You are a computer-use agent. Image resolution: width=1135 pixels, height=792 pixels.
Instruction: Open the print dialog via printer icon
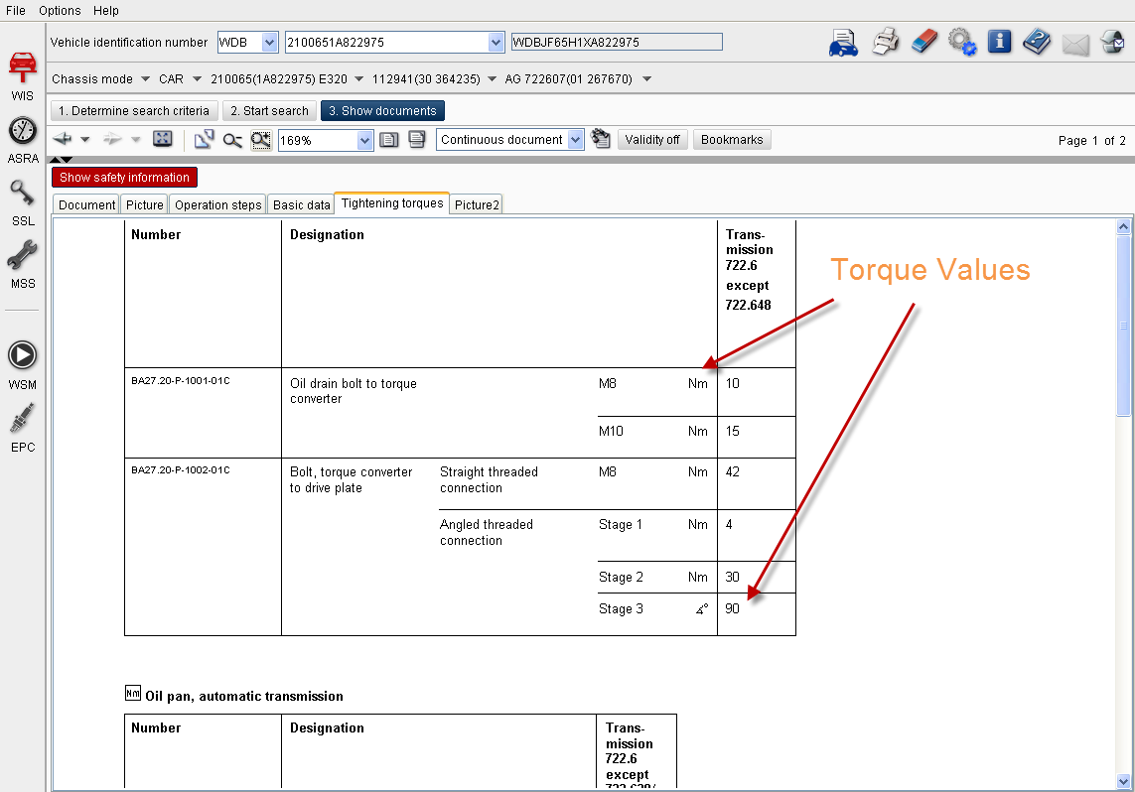coord(885,42)
